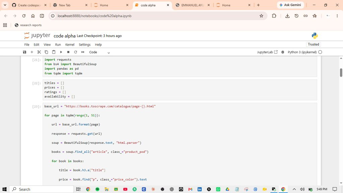
Task: Open LinkedIn taskbar icon
Action: [200, 189]
